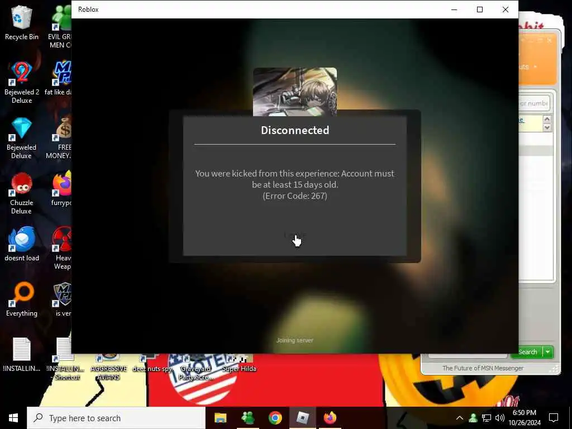This screenshot has width=572, height=429.
Task: Click the network tray icon
Action: coord(487,418)
